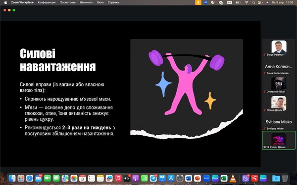Open Microsoft Excel from the Dock
297x185 pixels.
click(x=224, y=178)
